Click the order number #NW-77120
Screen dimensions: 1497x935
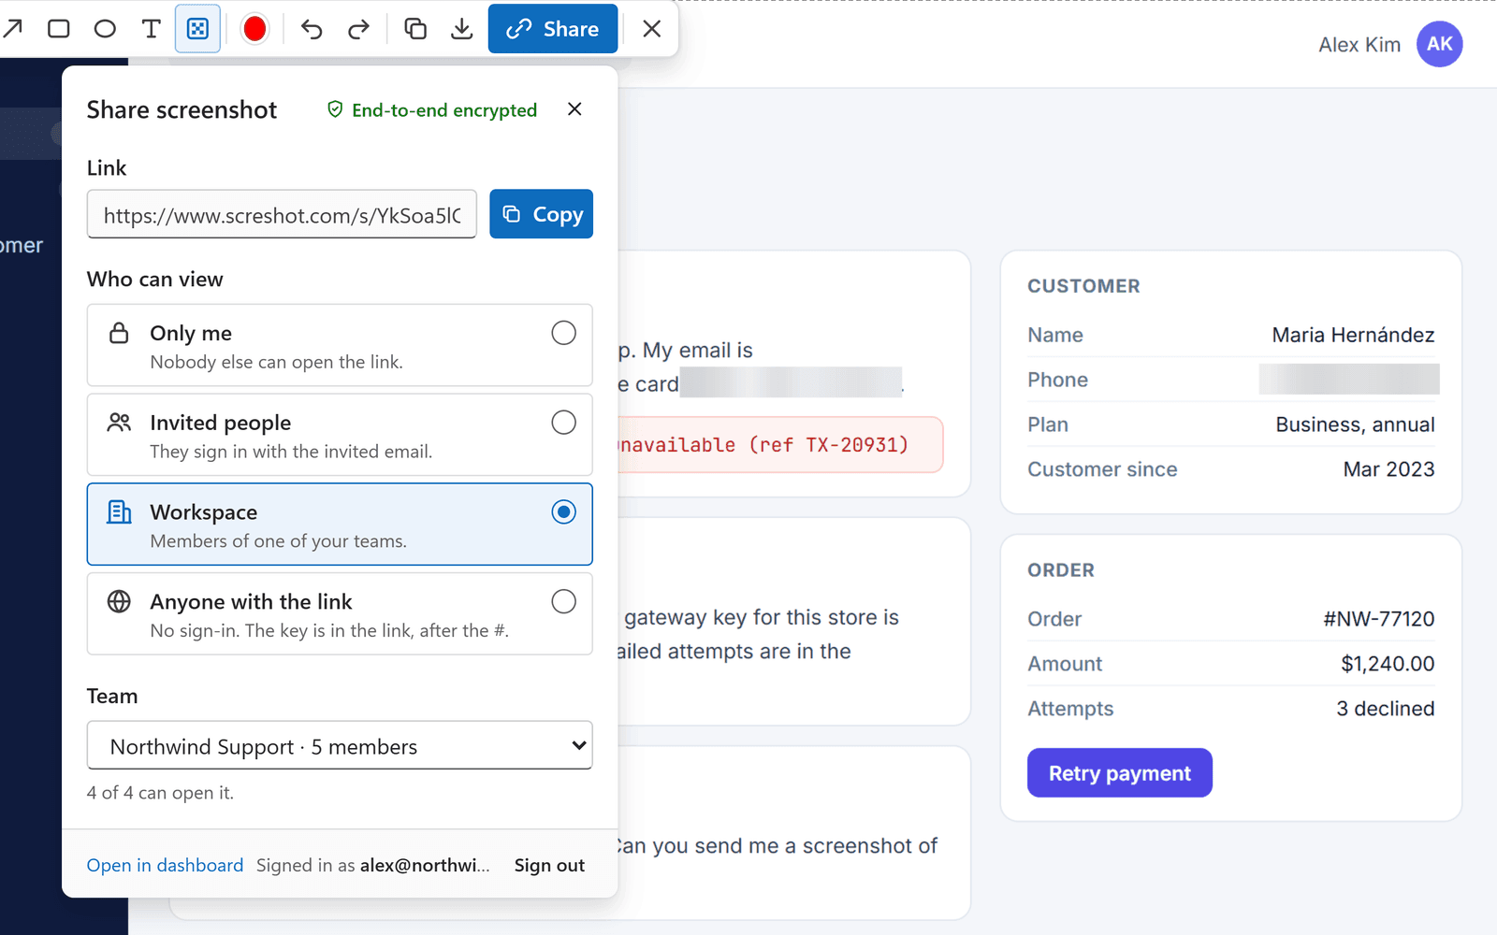click(1378, 619)
